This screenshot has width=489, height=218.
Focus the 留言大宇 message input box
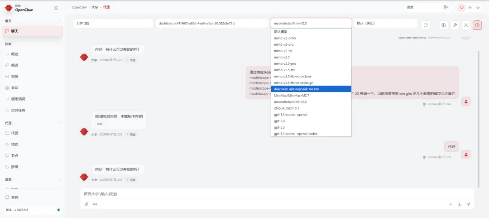point(277,194)
